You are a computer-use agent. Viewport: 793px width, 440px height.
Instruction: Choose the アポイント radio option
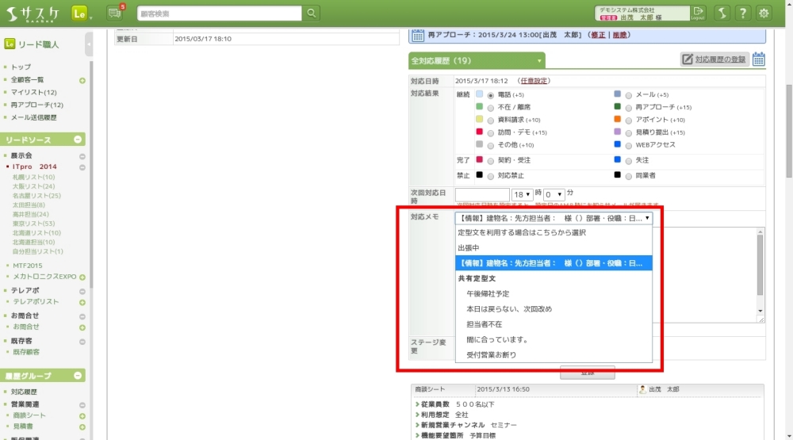pyautogui.click(x=628, y=120)
